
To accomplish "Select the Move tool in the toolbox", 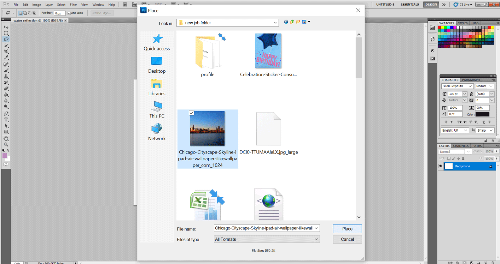I will tap(6, 27).
